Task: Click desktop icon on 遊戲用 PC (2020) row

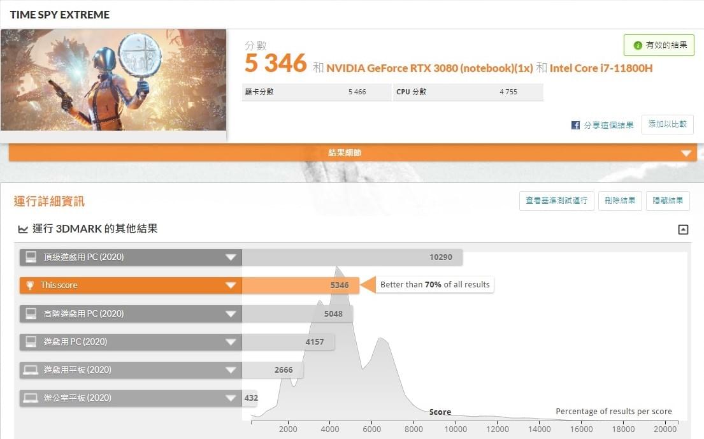Action: coord(31,342)
